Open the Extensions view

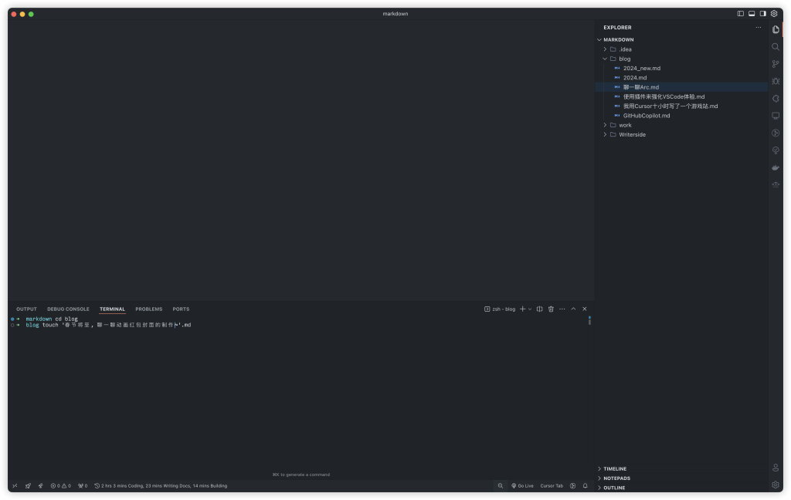pos(776,98)
